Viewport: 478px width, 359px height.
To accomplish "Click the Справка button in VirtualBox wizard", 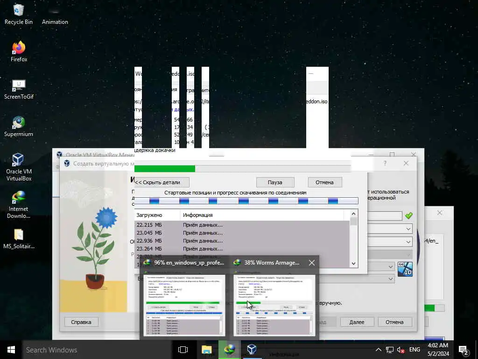I will pyautogui.click(x=81, y=322).
